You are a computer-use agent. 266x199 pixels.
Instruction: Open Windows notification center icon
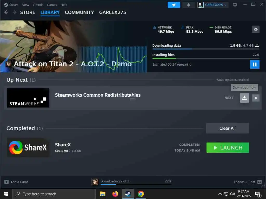click(x=258, y=194)
